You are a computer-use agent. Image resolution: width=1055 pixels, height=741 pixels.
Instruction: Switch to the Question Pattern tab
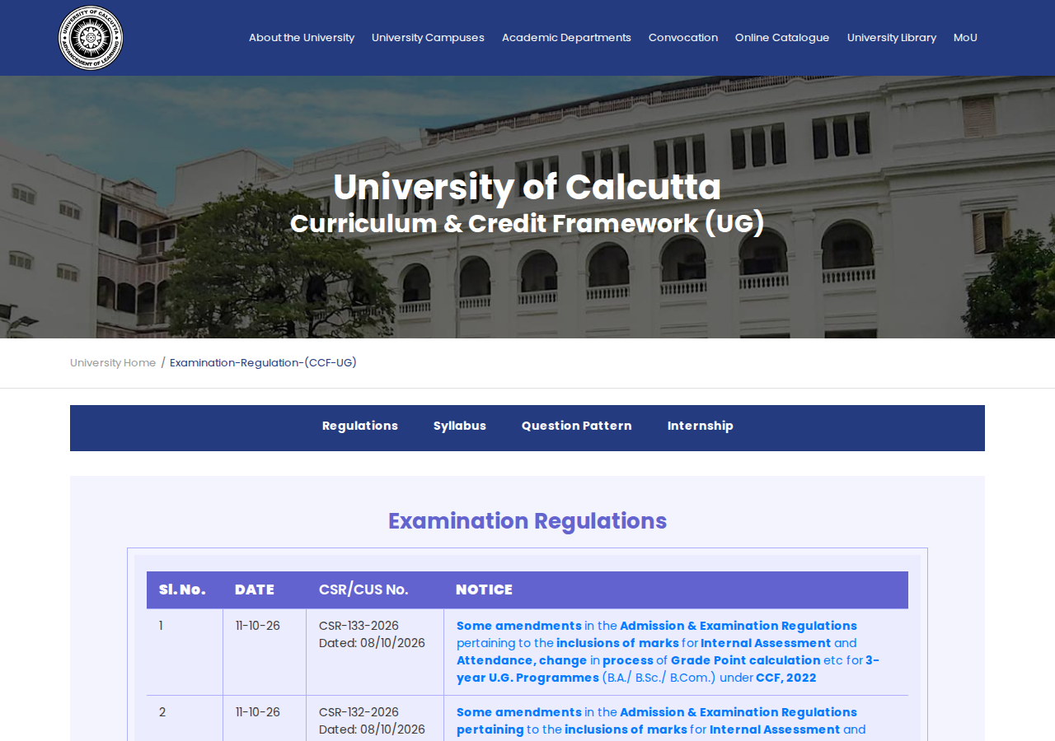pos(577,426)
